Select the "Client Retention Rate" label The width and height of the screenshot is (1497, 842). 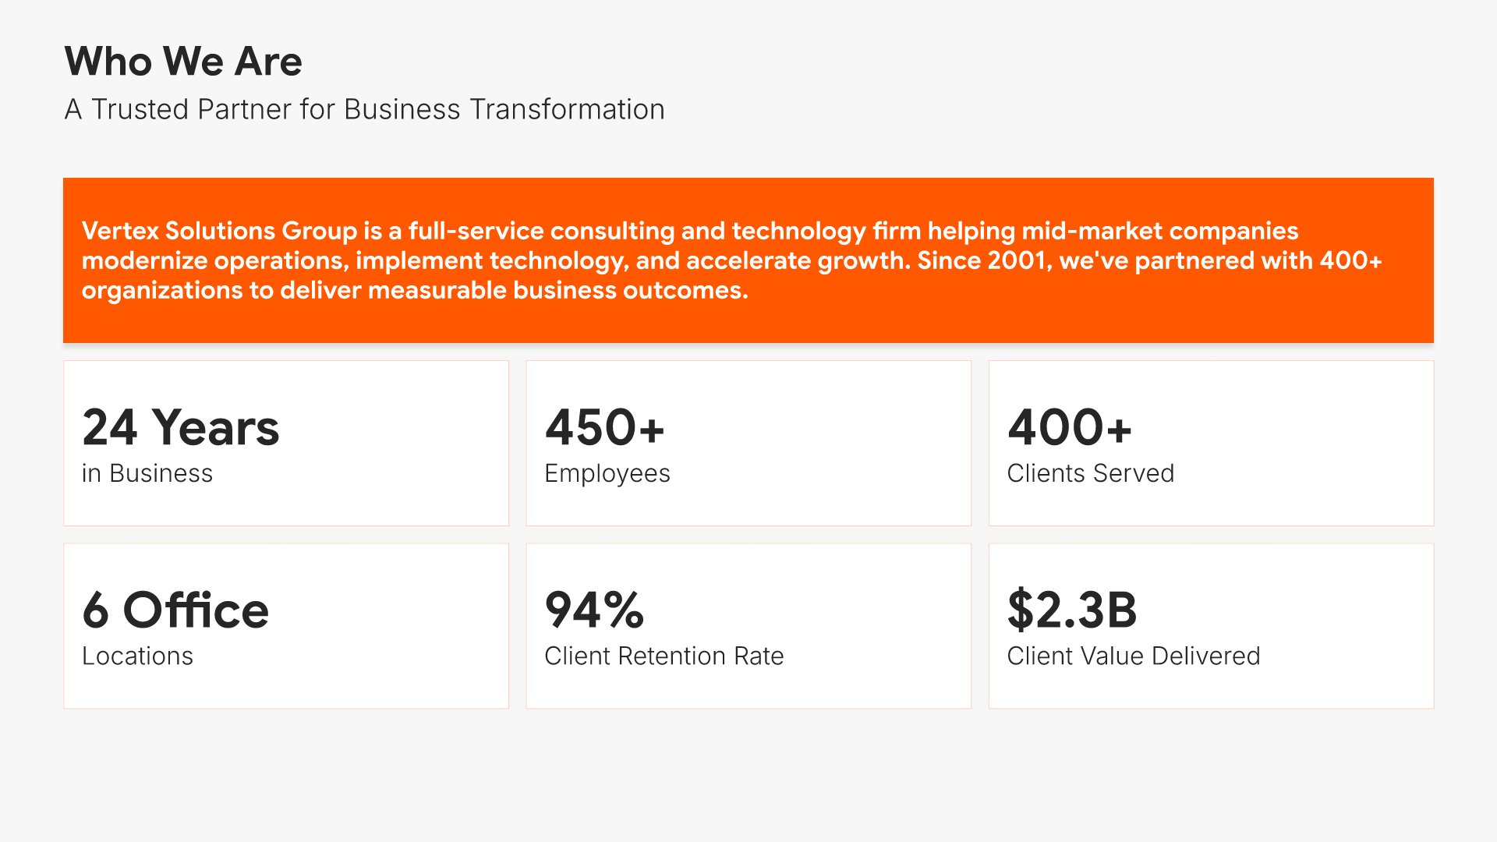click(x=664, y=656)
